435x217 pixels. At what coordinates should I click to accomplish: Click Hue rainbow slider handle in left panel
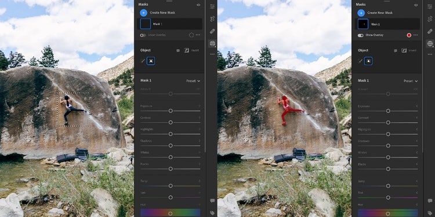tap(171, 214)
